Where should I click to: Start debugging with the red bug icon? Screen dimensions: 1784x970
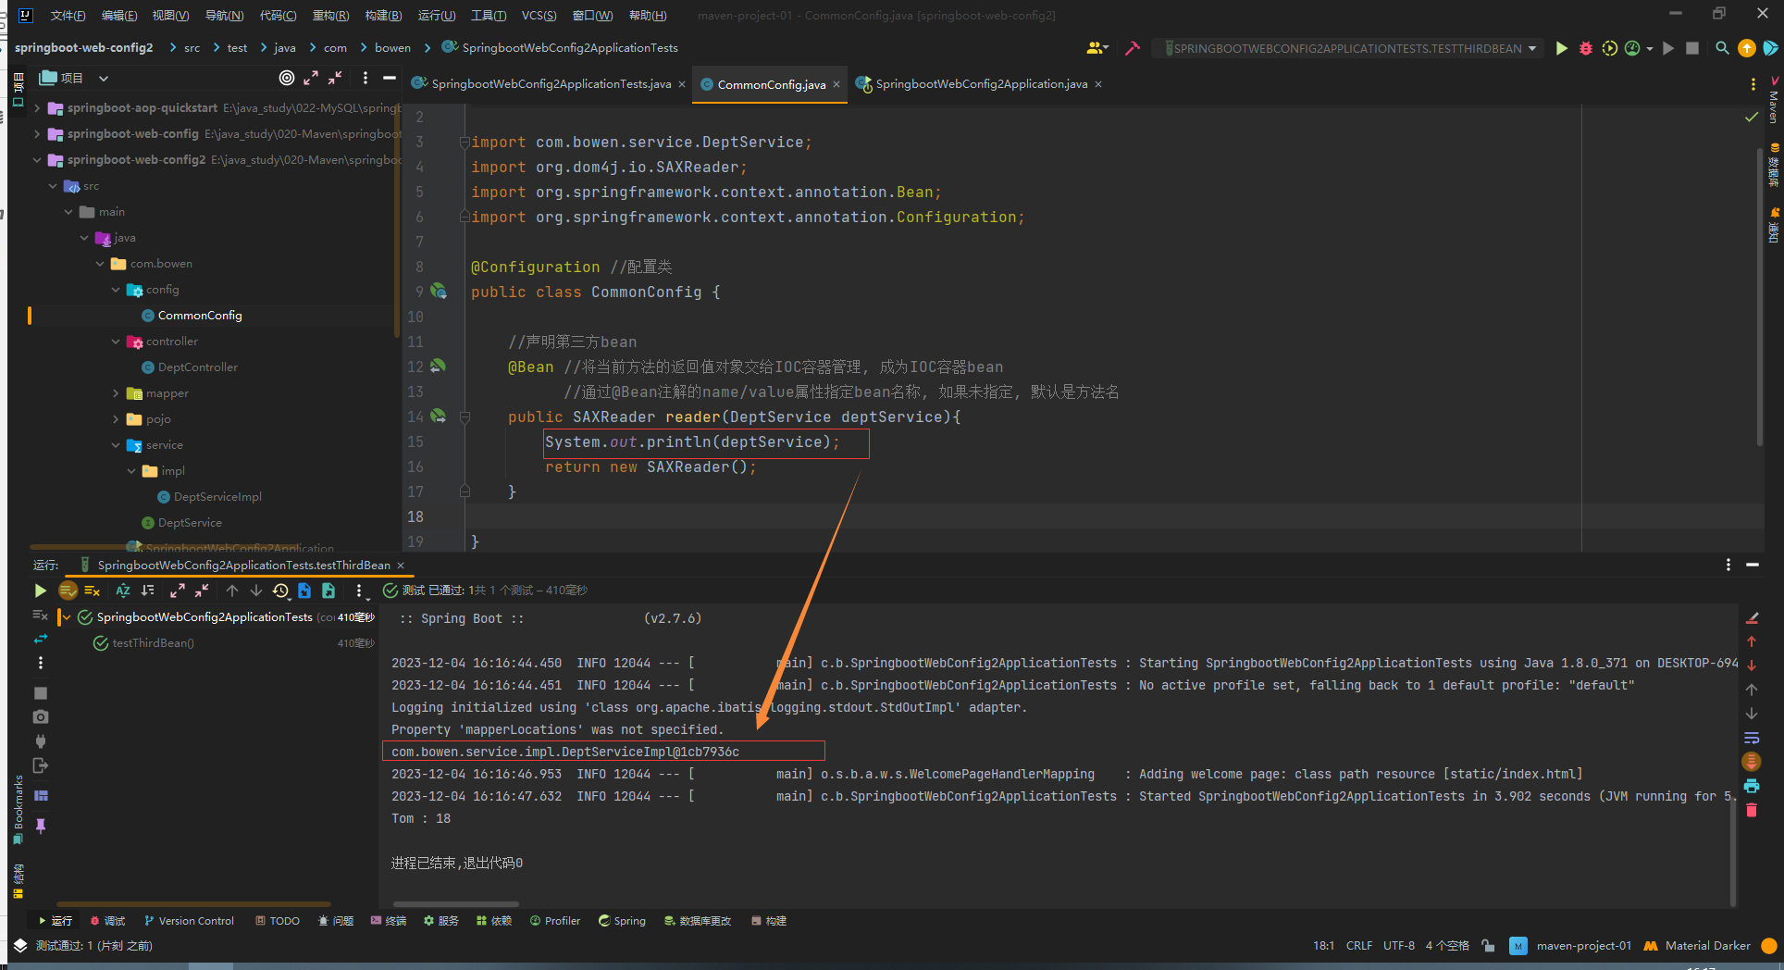click(1586, 48)
